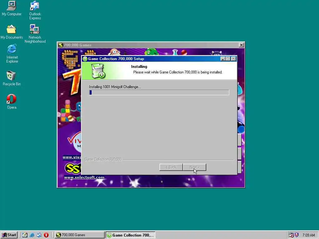The height and width of the screenshot is (239, 319).
Task: Click the shield icon in system tray
Action: point(297,235)
